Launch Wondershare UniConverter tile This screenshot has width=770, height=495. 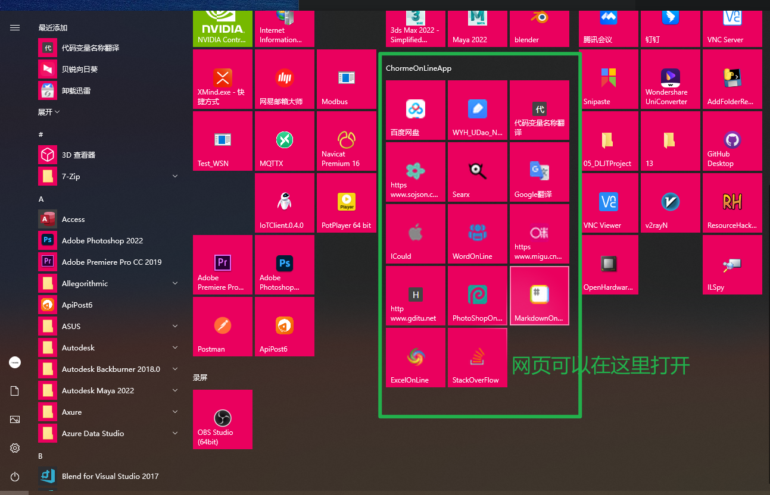[671, 79]
